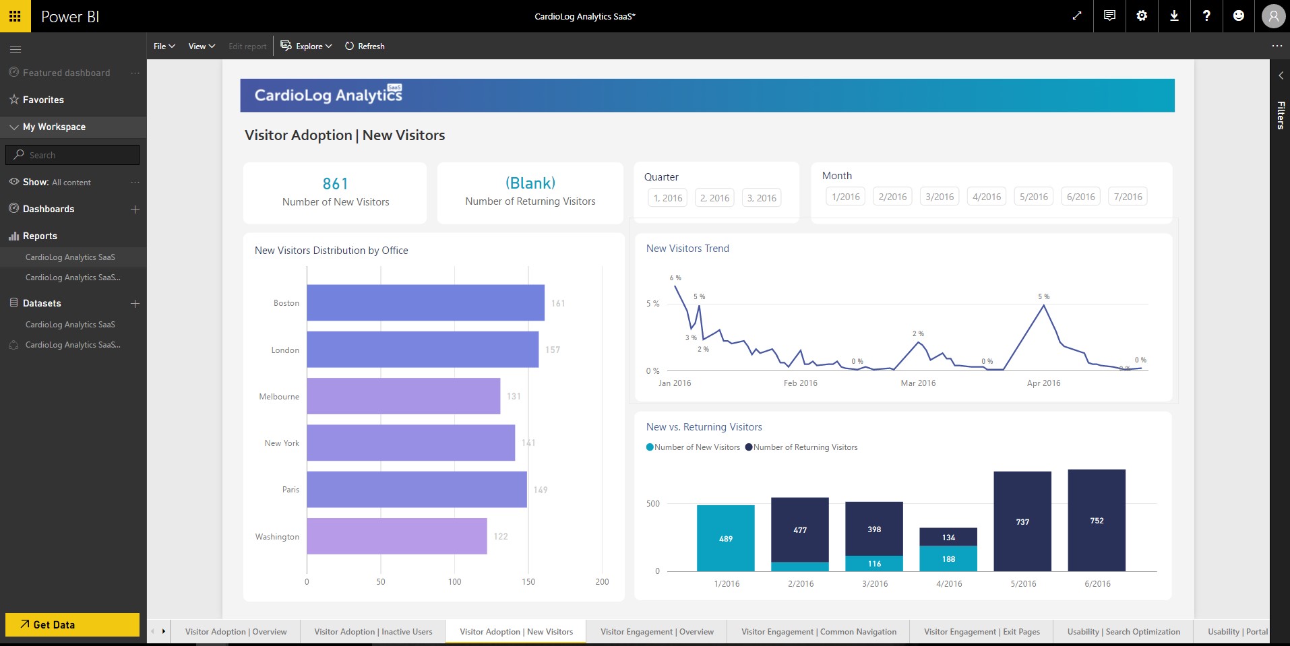Viewport: 1290px width, 646px height.
Task: Open second CardioLog Analytics SaaS... report
Action: click(x=73, y=278)
